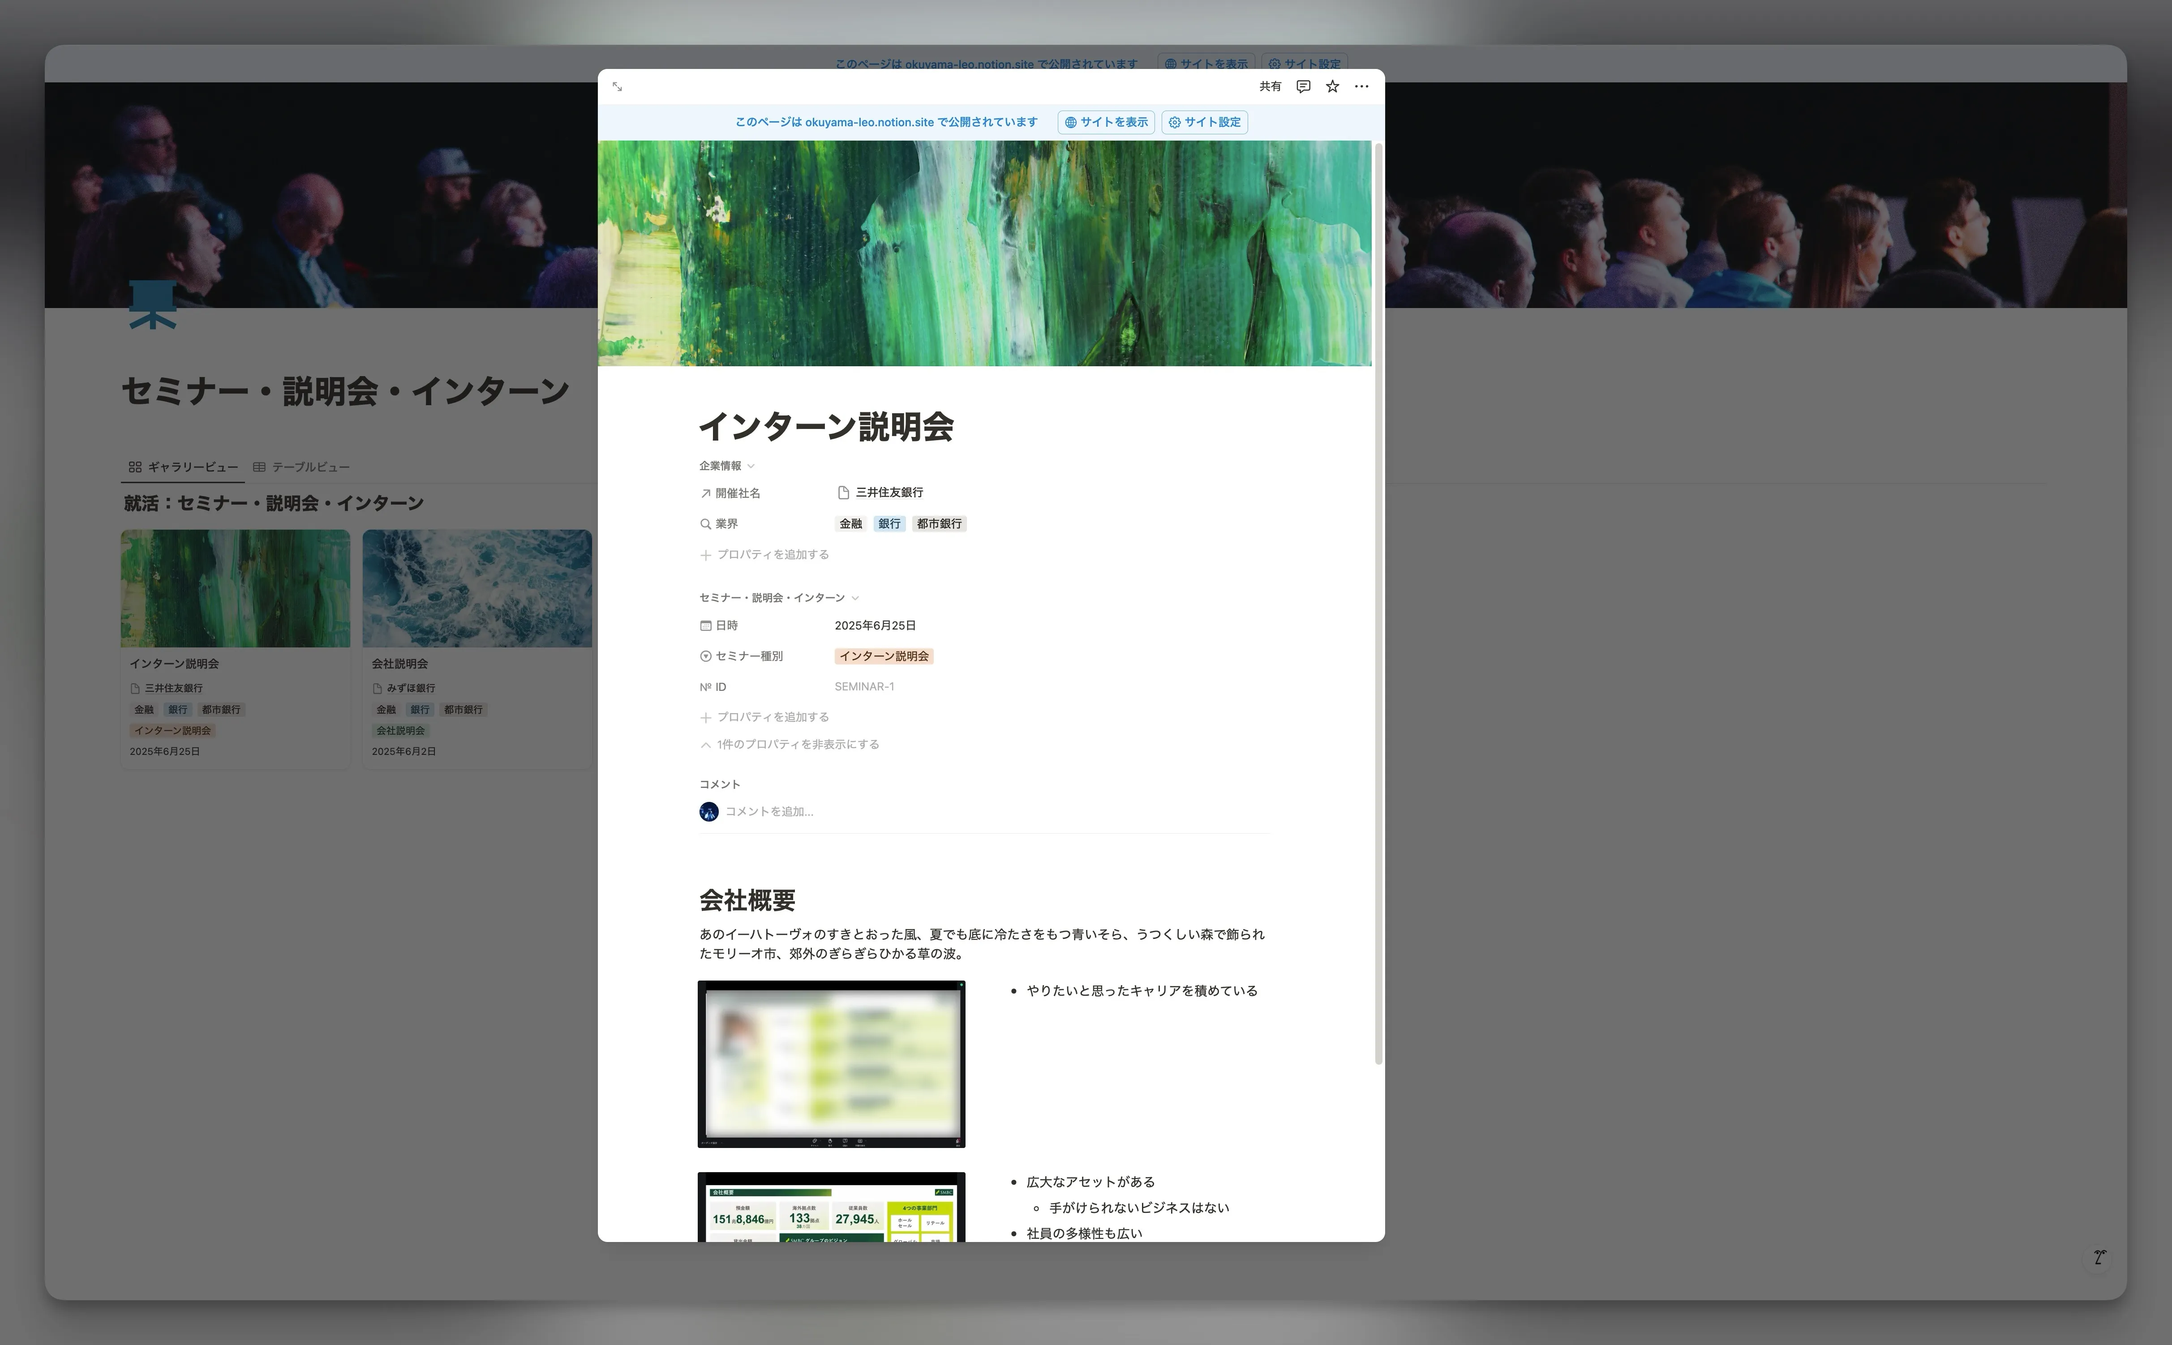Click the magnifier icon of 業界 property
Screen dimensions: 2172x1345
coord(705,523)
